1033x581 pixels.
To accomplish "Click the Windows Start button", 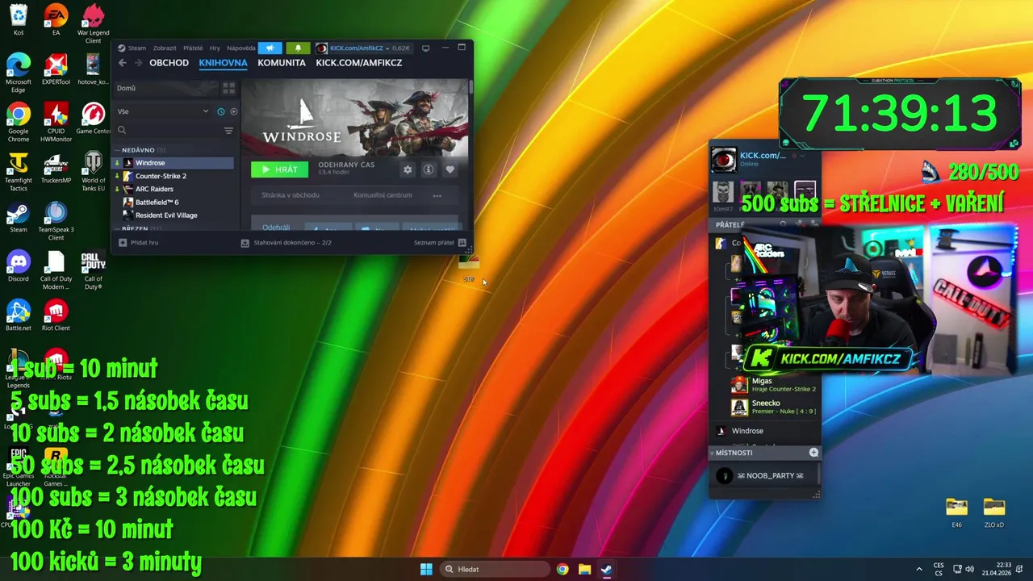I will click(x=426, y=569).
